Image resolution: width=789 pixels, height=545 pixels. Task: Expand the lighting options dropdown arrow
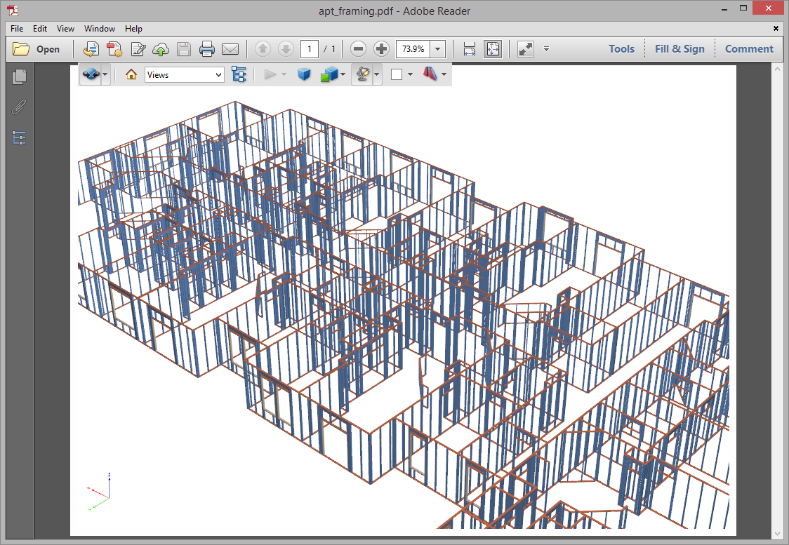coord(377,74)
